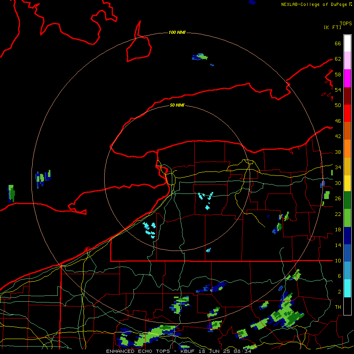Click the cyan swatch between 2 and 6

tap(347, 288)
